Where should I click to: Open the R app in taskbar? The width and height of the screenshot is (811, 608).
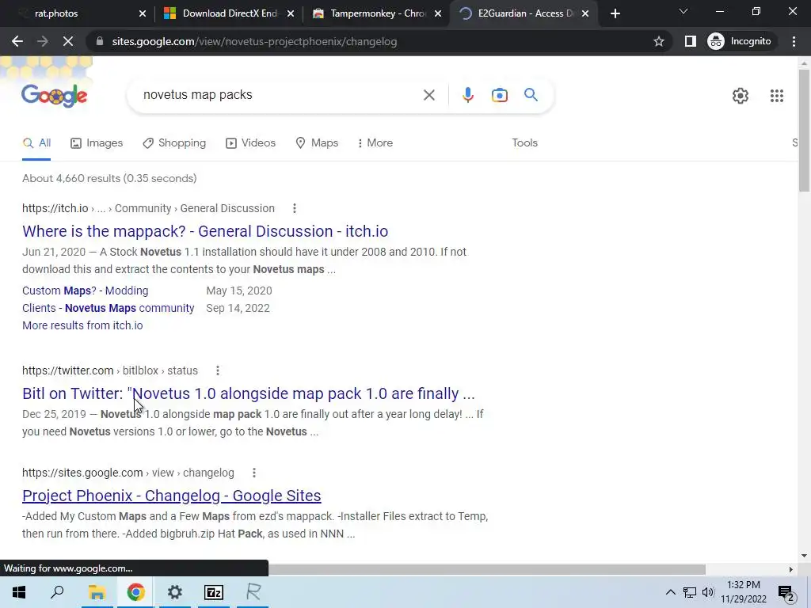[x=253, y=592]
